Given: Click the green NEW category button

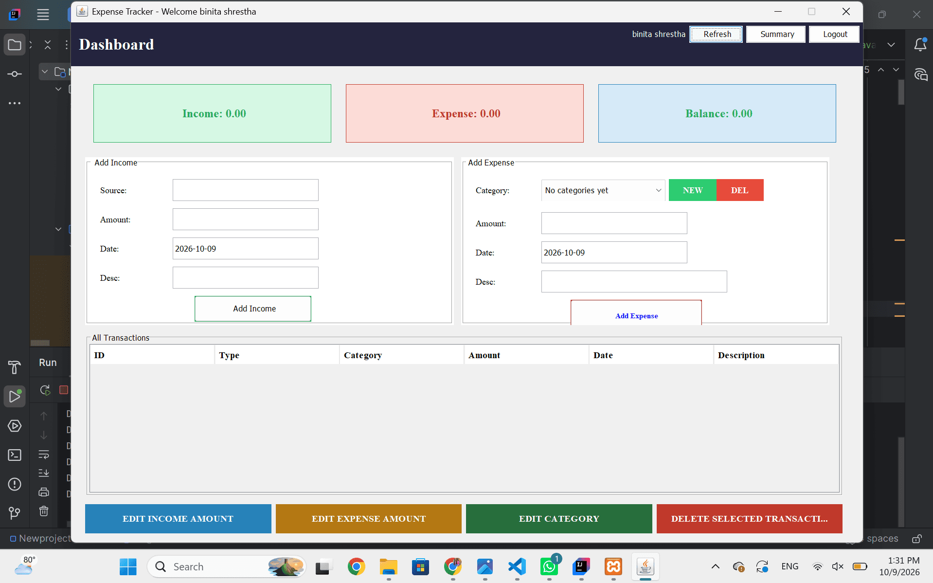Looking at the screenshot, I should point(693,190).
